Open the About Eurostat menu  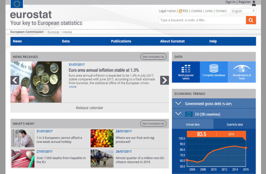[x=172, y=41]
